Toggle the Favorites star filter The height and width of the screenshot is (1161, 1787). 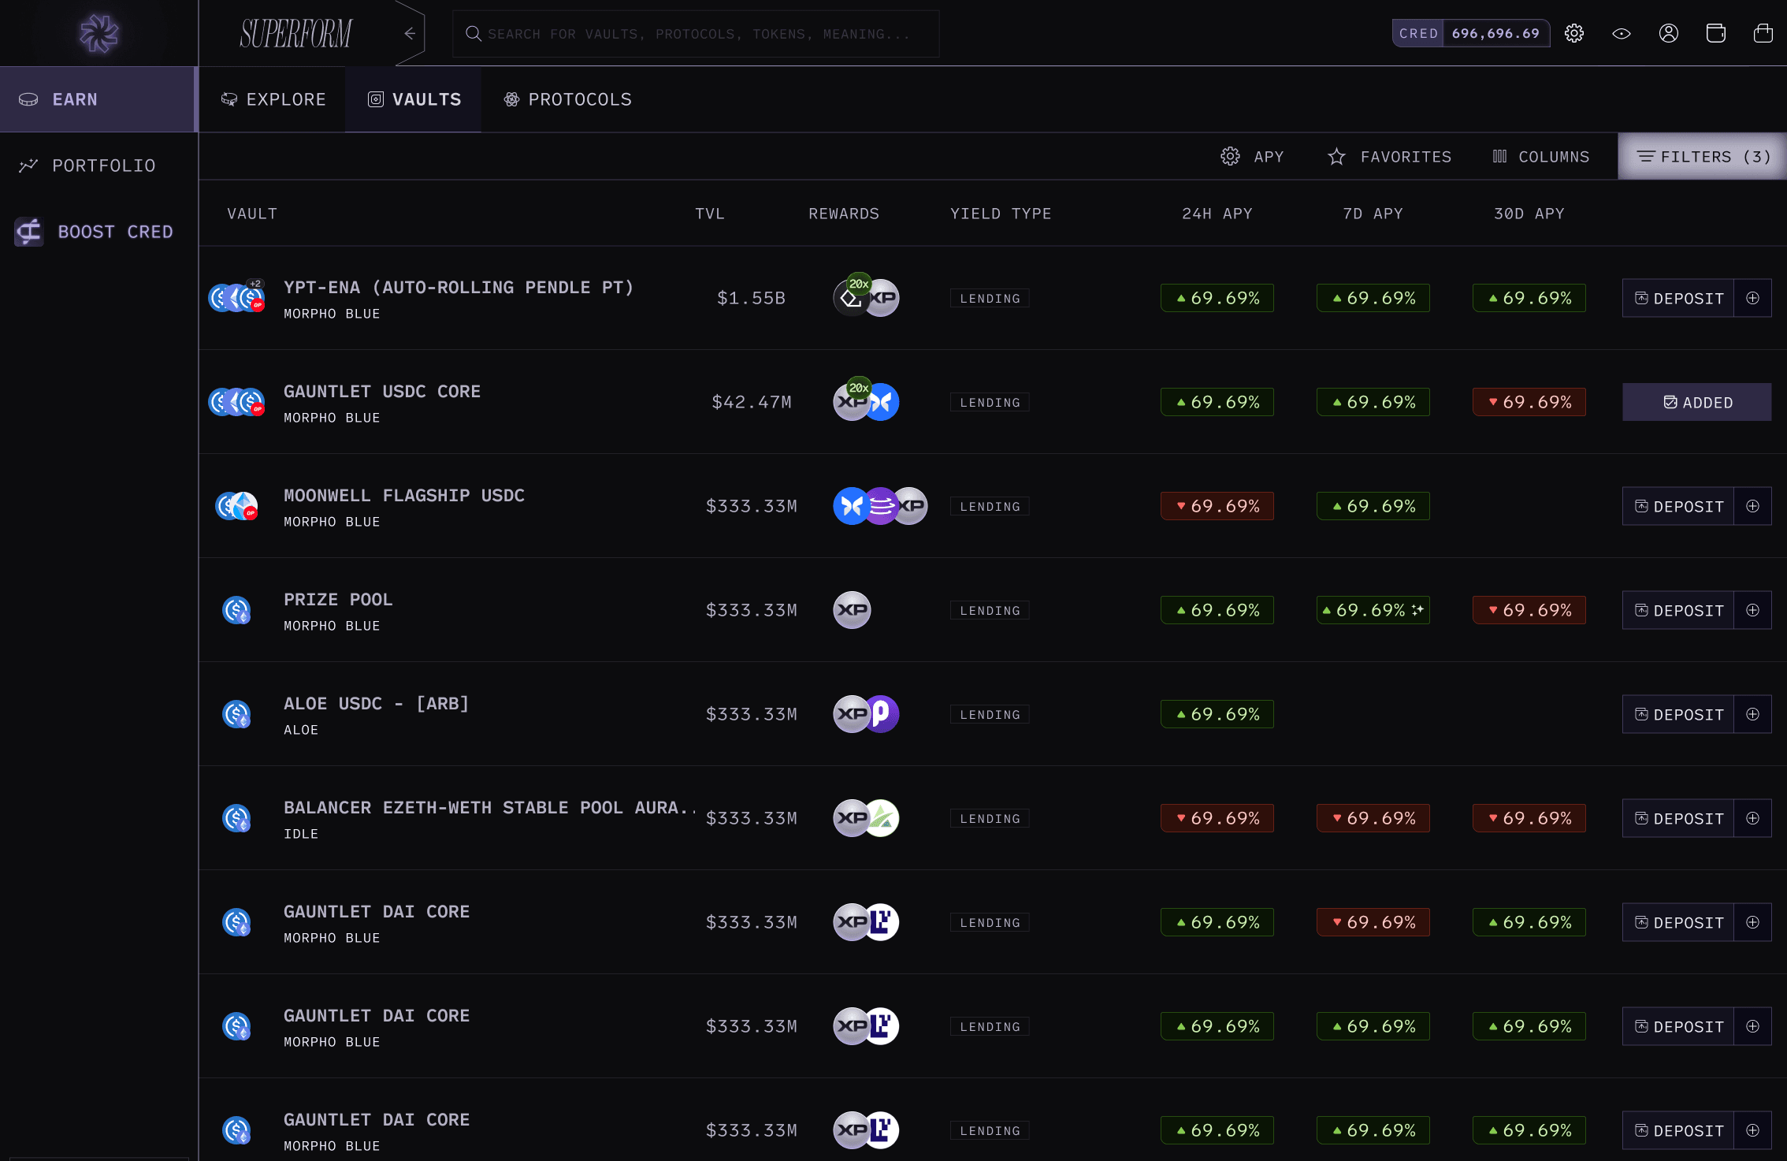tap(1389, 157)
